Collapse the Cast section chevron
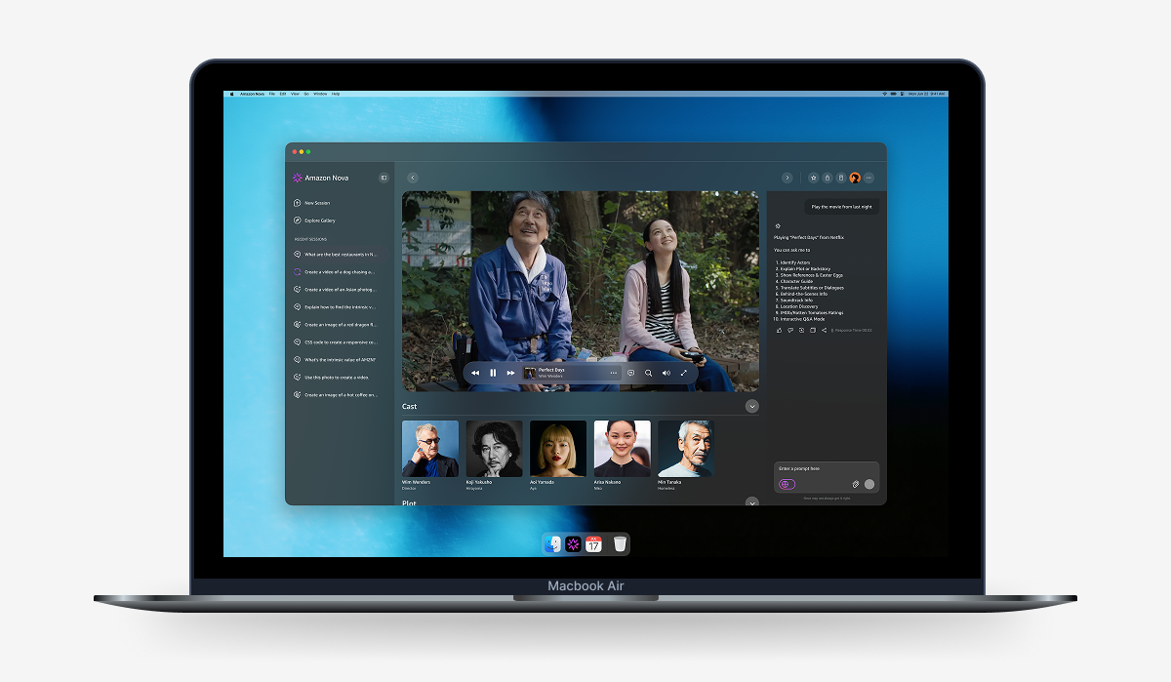The width and height of the screenshot is (1171, 682). [752, 406]
